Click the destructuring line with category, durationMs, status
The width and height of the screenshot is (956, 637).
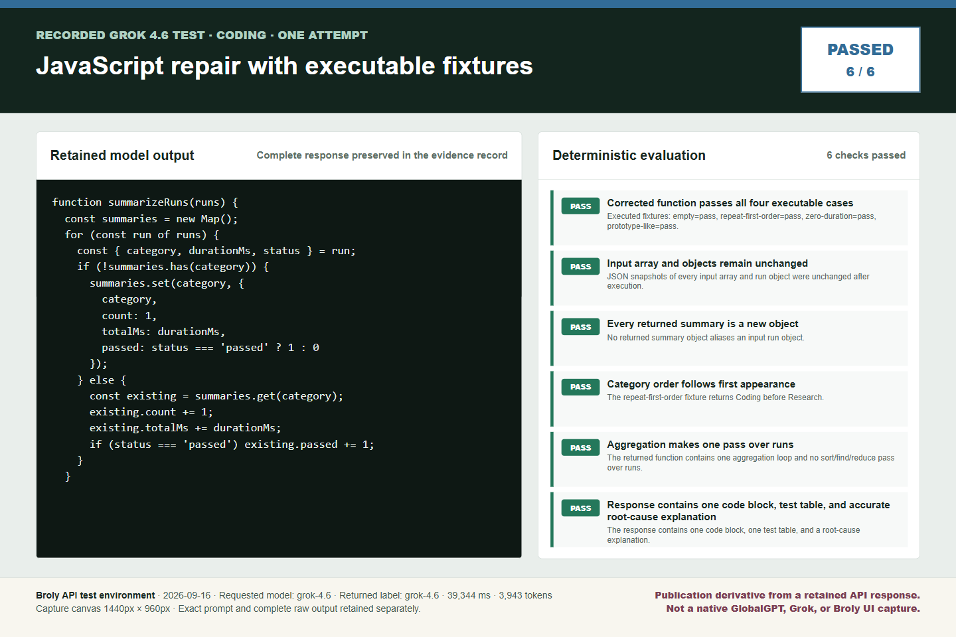[x=216, y=251]
